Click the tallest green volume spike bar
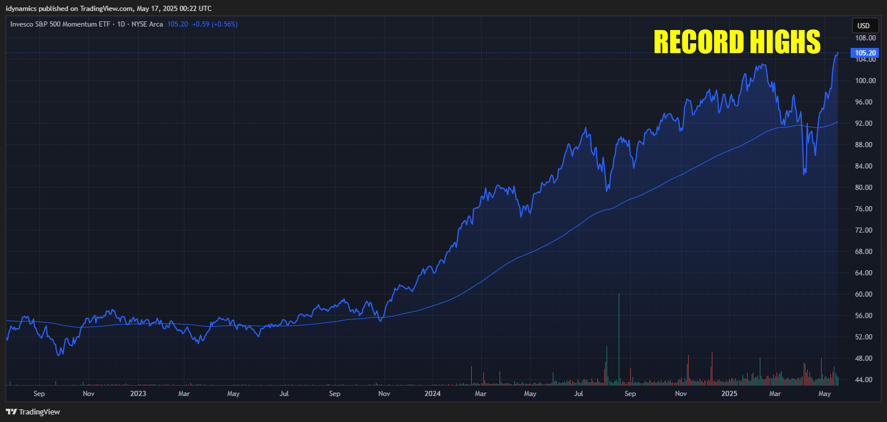This screenshot has width=887, height=422. [619, 339]
